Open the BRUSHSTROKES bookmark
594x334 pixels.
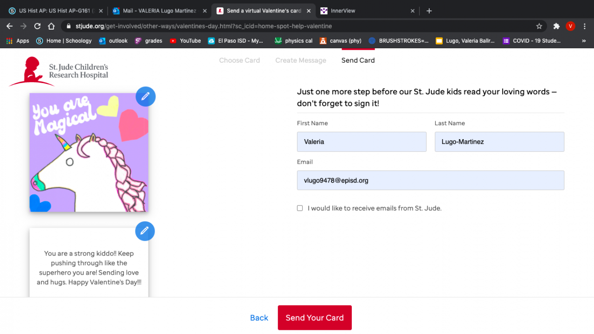(399, 41)
